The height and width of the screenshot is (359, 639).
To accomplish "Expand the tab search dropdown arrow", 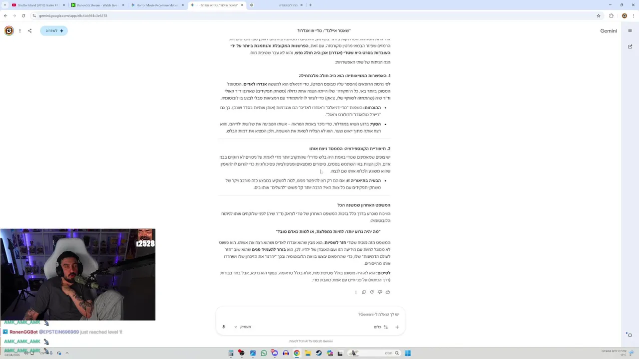I will click(x=4, y=5).
